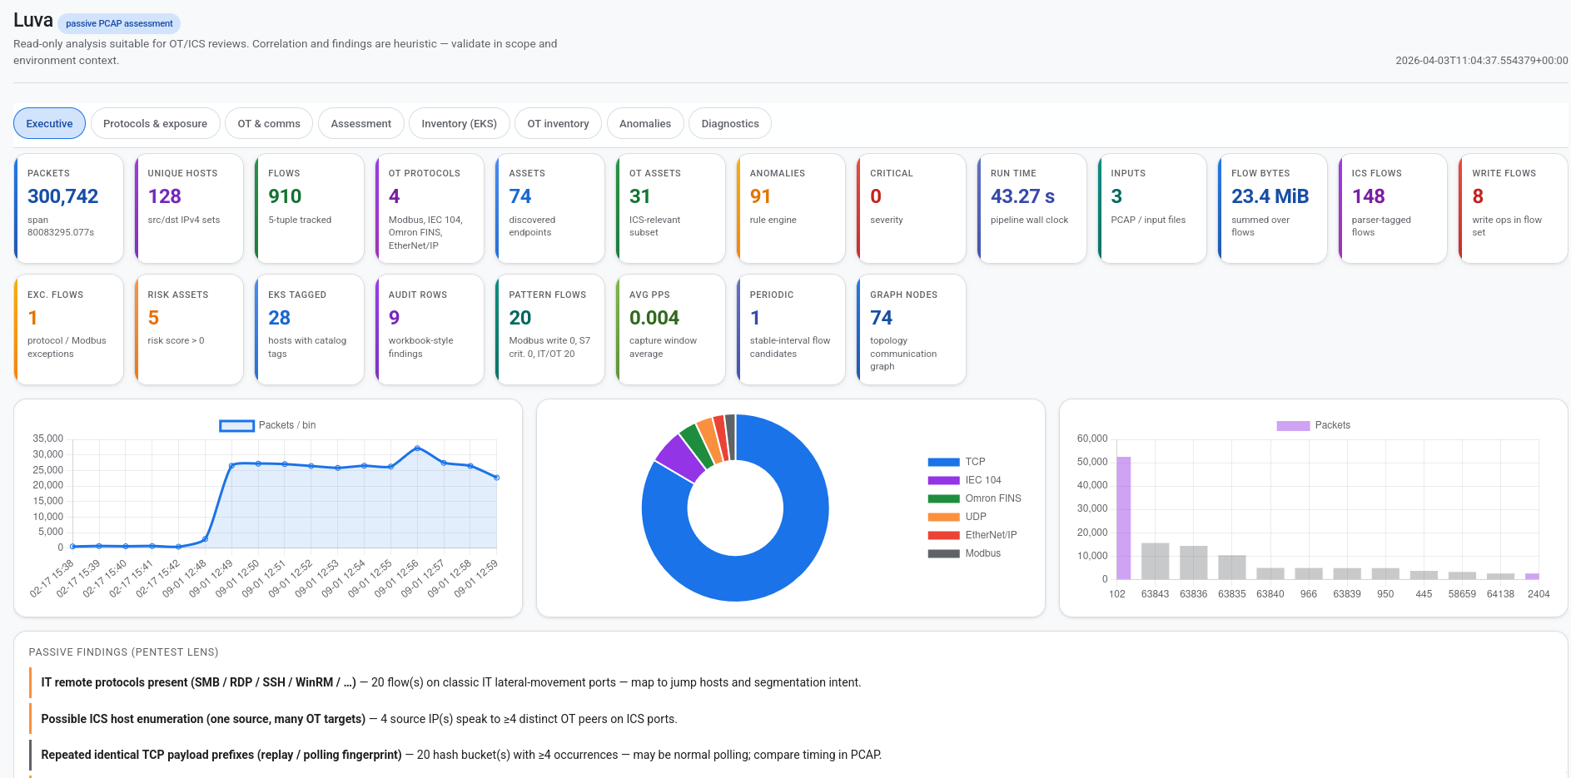Open the OT inventory tab
This screenshot has height=778, width=1571.
click(557, 123)
